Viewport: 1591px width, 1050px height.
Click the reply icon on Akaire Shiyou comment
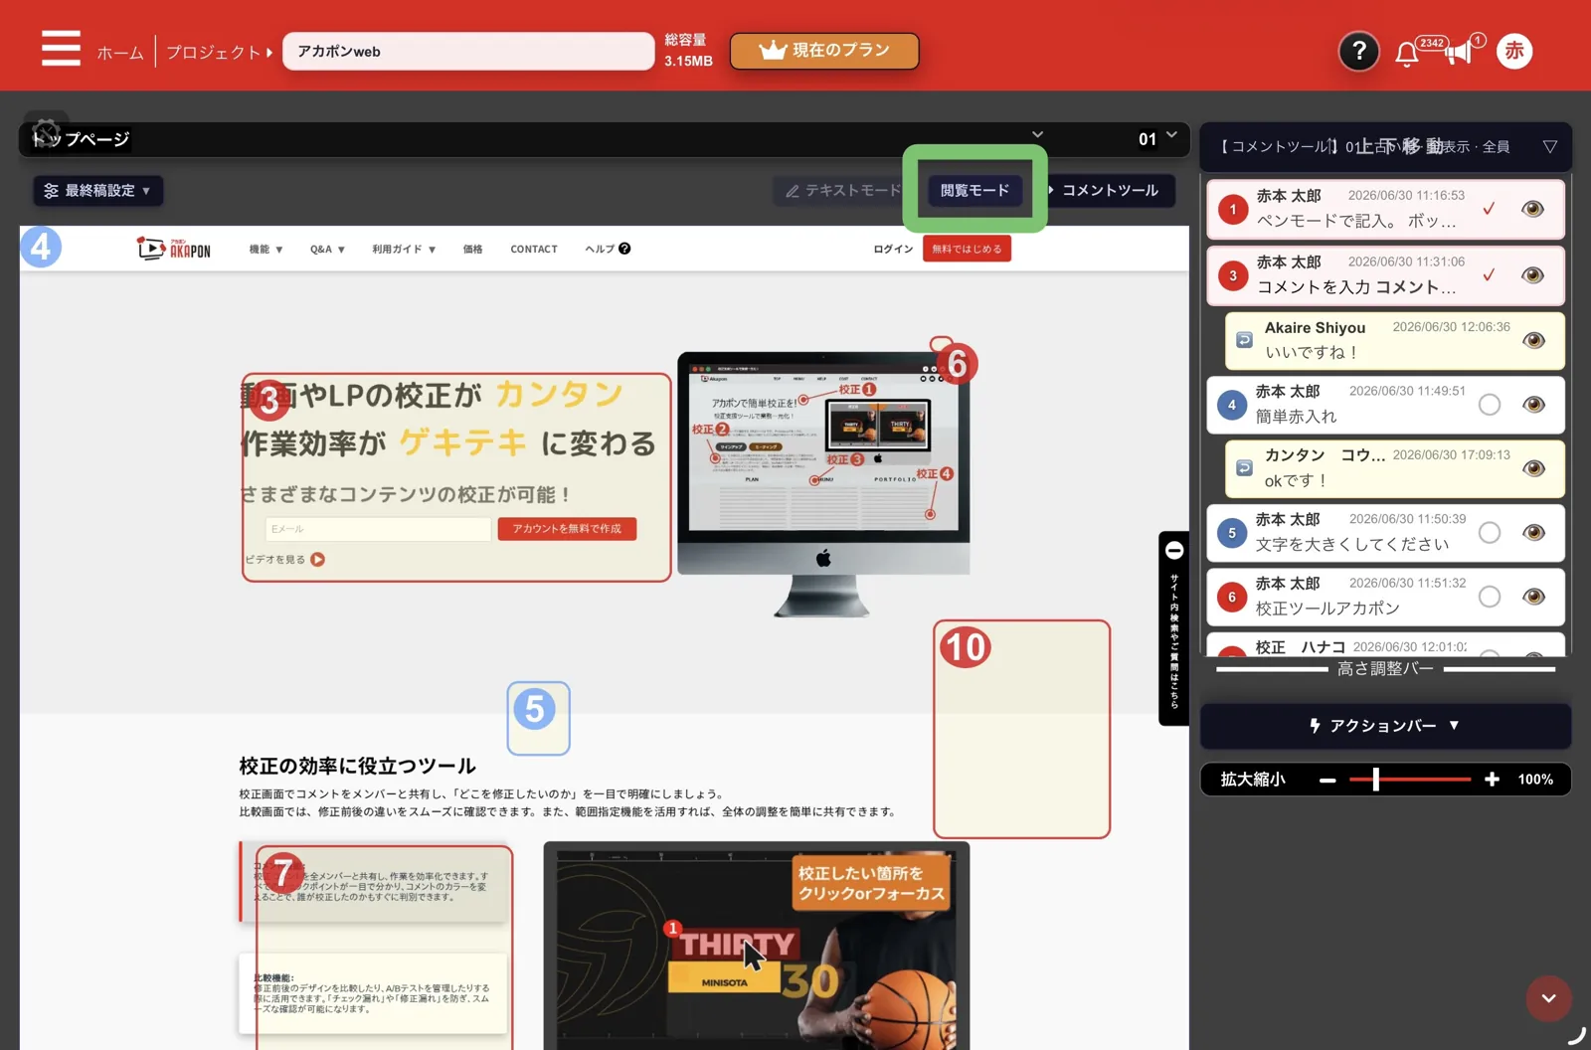tap(1244, 340)
